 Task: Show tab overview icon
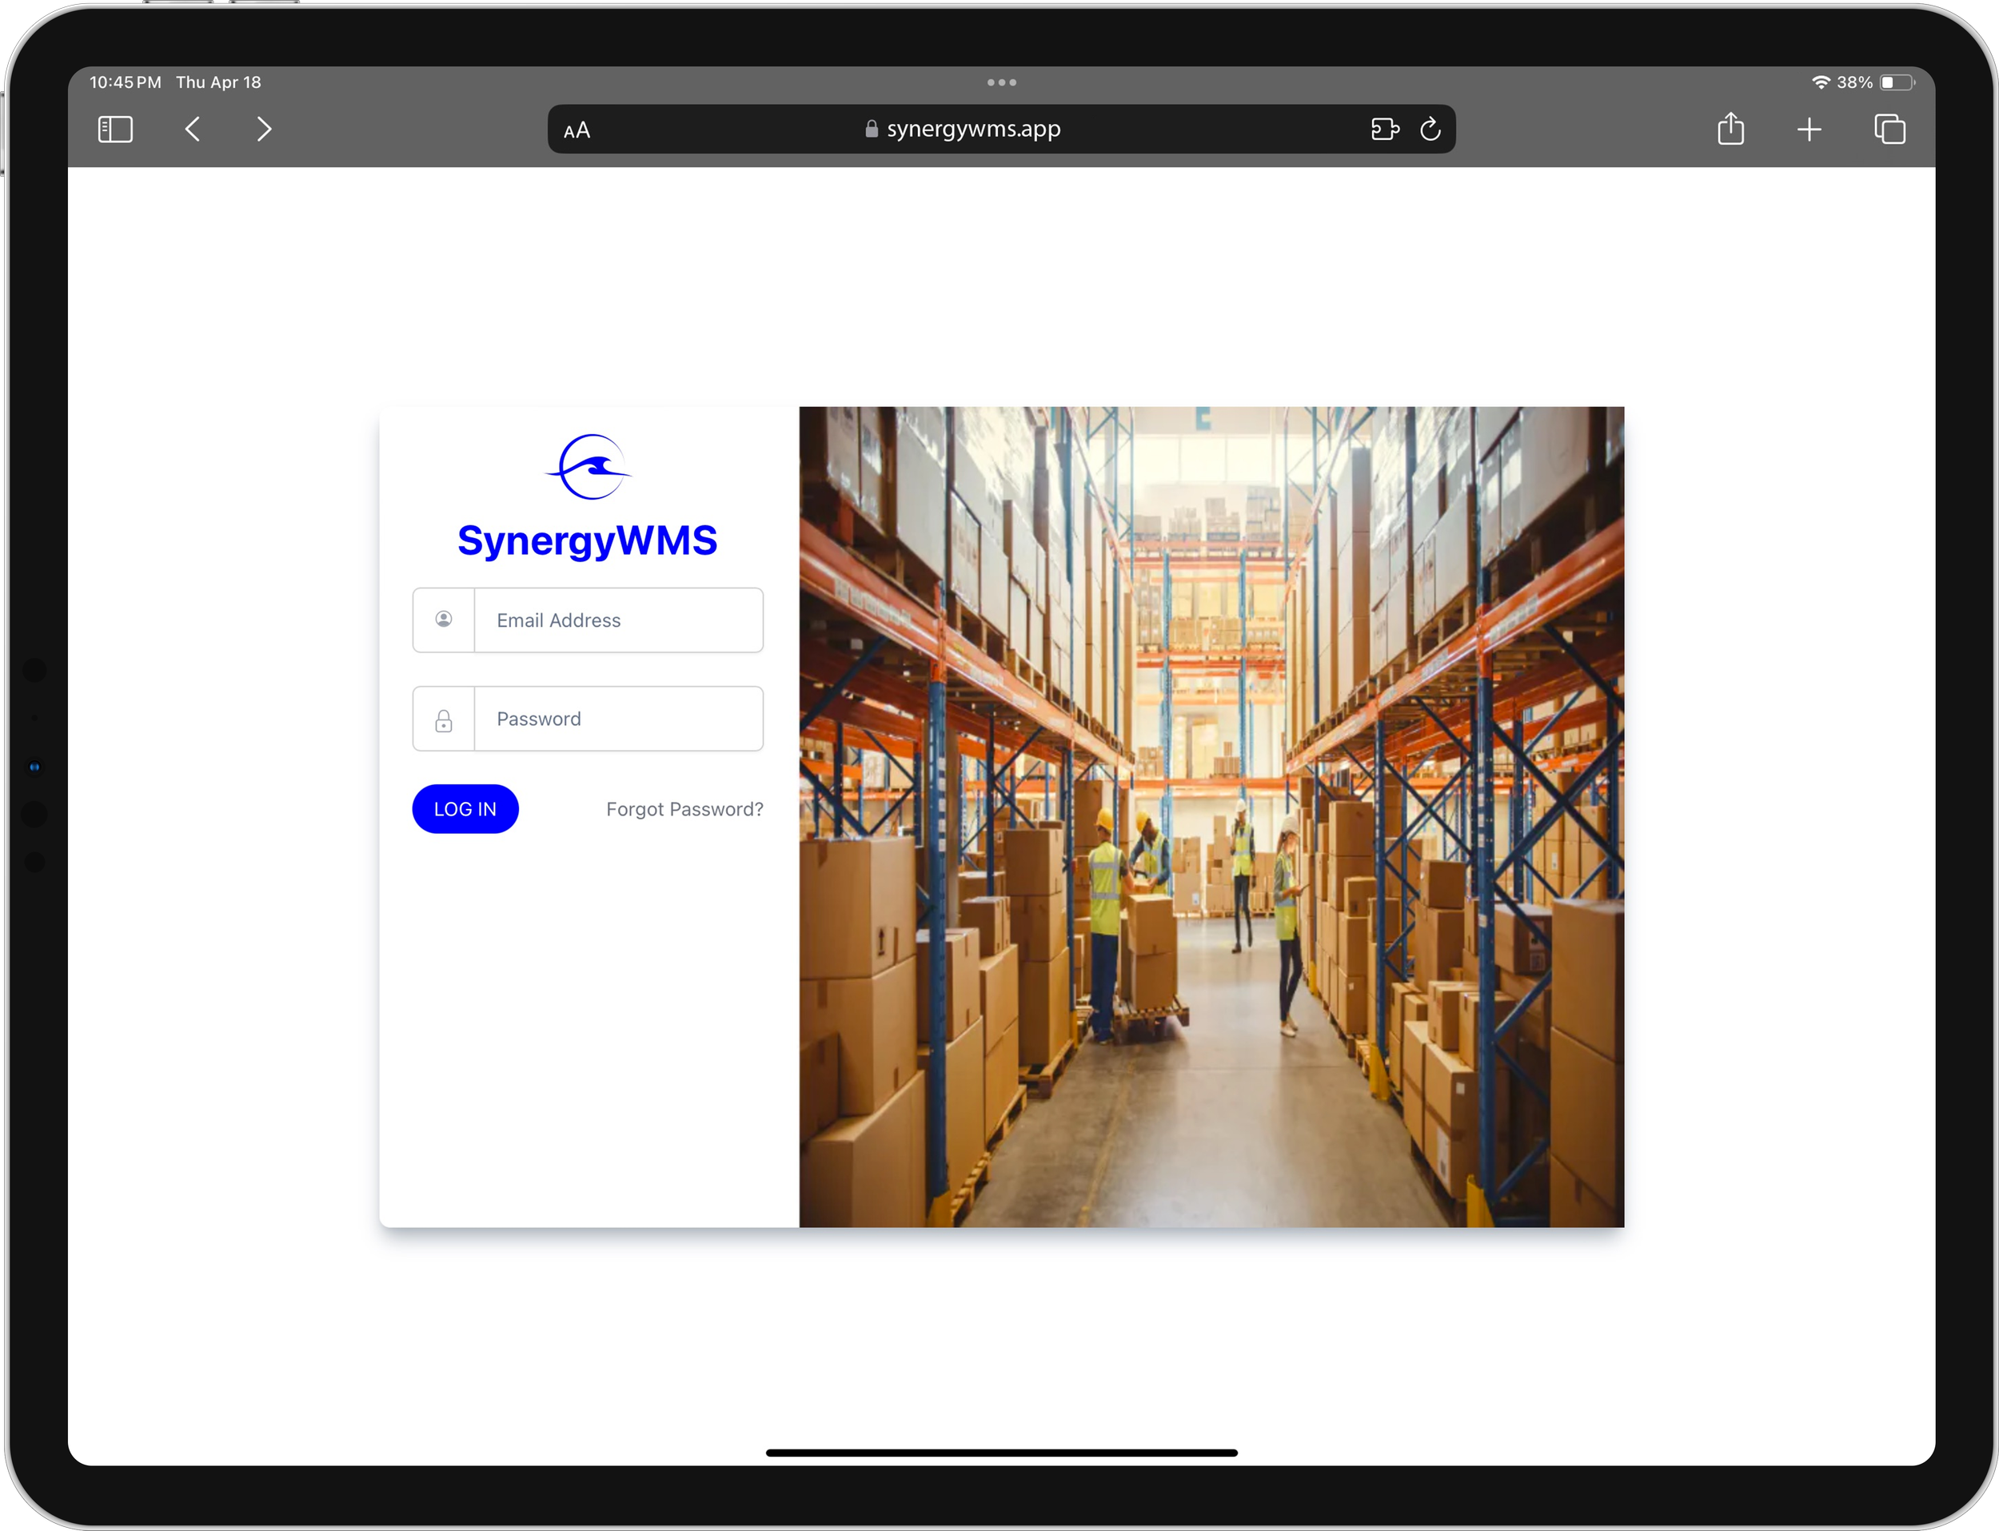click(1889, 130)
